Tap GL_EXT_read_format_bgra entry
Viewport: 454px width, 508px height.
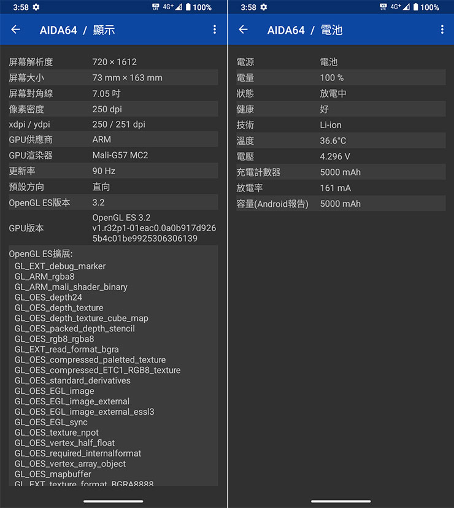(x=66, y=349)
